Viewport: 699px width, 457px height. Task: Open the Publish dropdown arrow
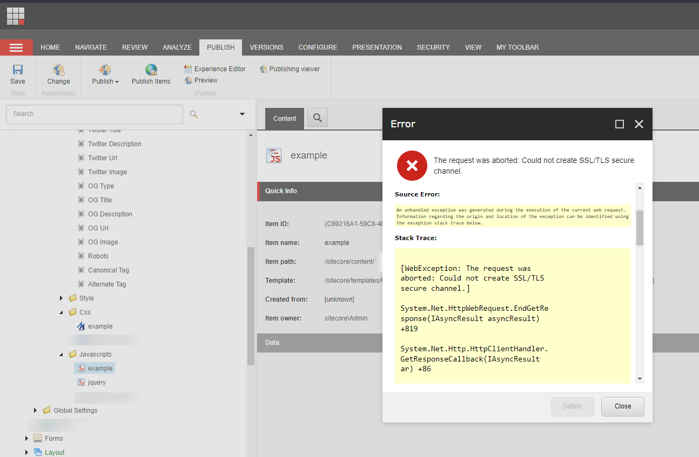tap(117, 82)
